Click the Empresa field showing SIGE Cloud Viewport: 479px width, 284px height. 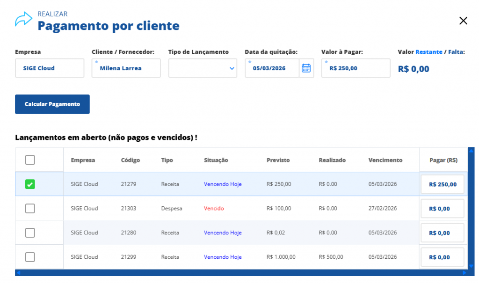tap(50, 68)
